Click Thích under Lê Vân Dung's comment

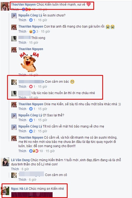click(x=15, y=169)
